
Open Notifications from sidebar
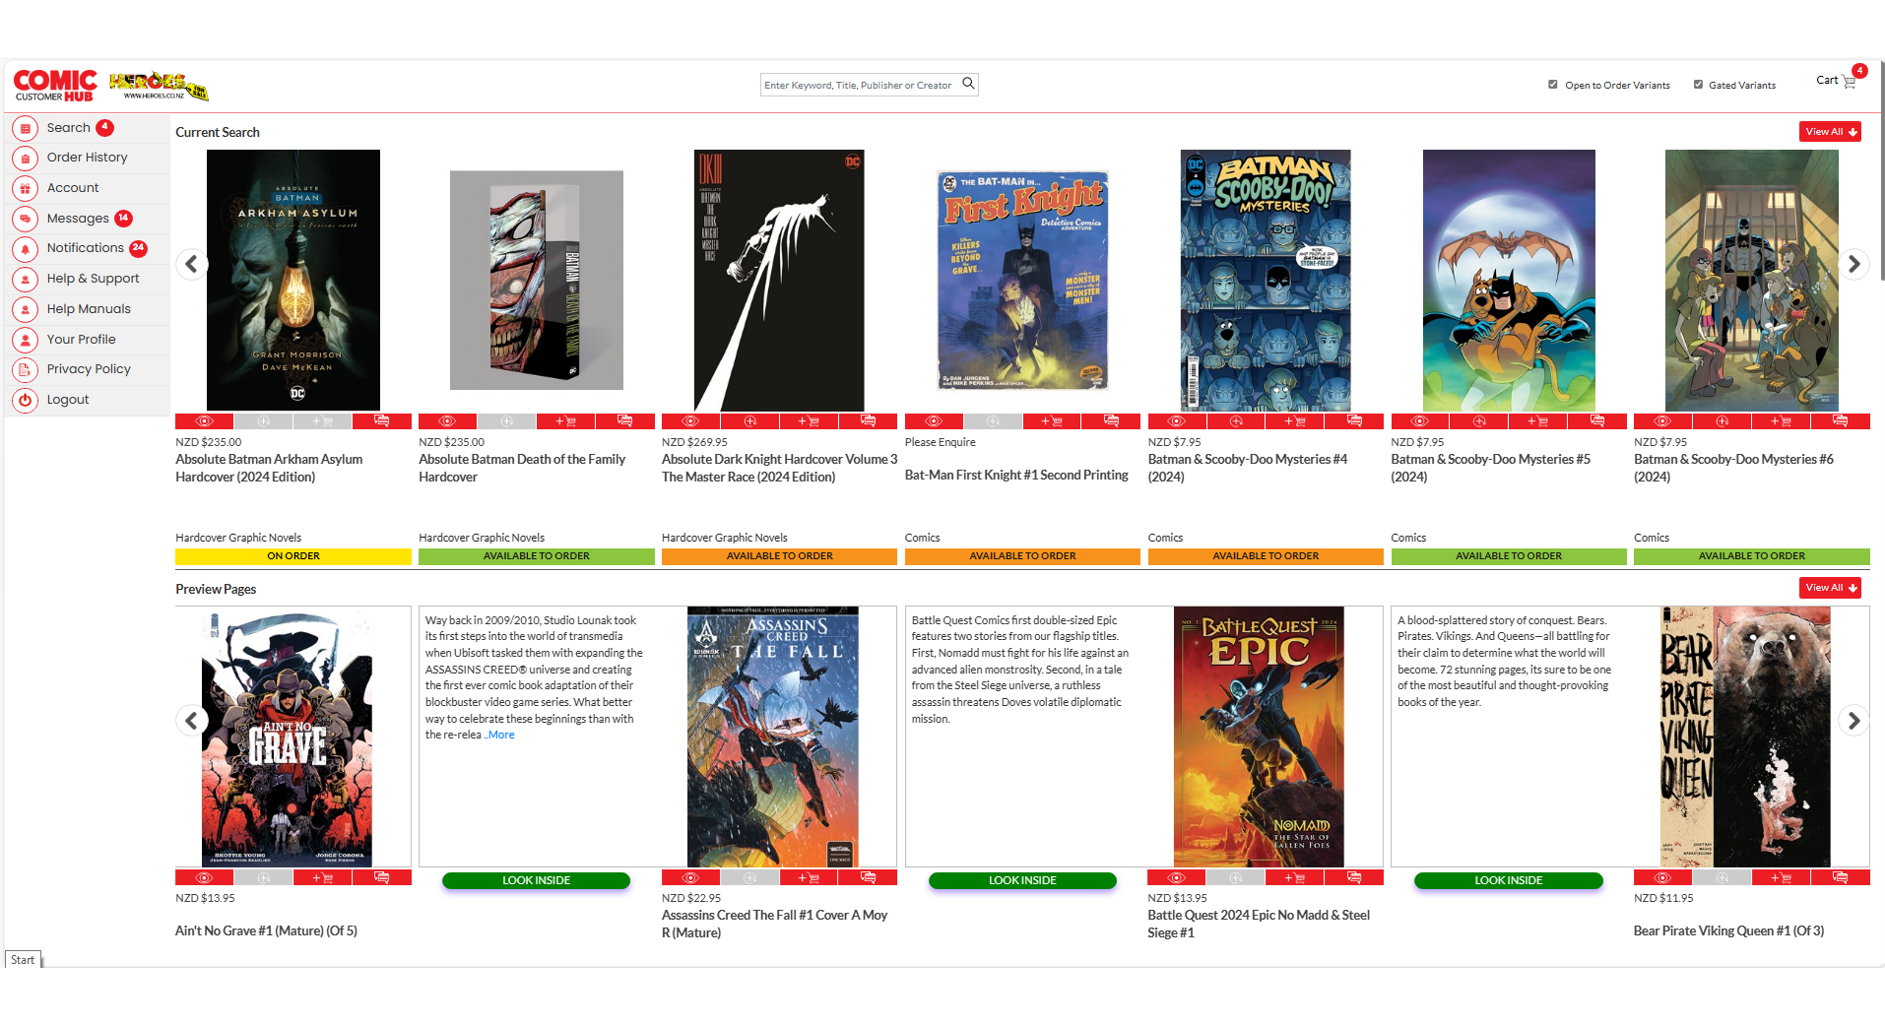pos(88,248)
